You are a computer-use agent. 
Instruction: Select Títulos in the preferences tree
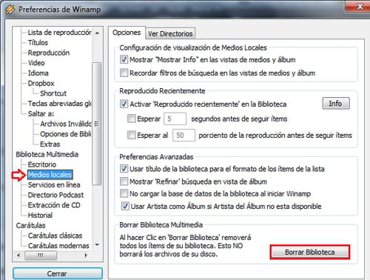(x=38, y=42)
